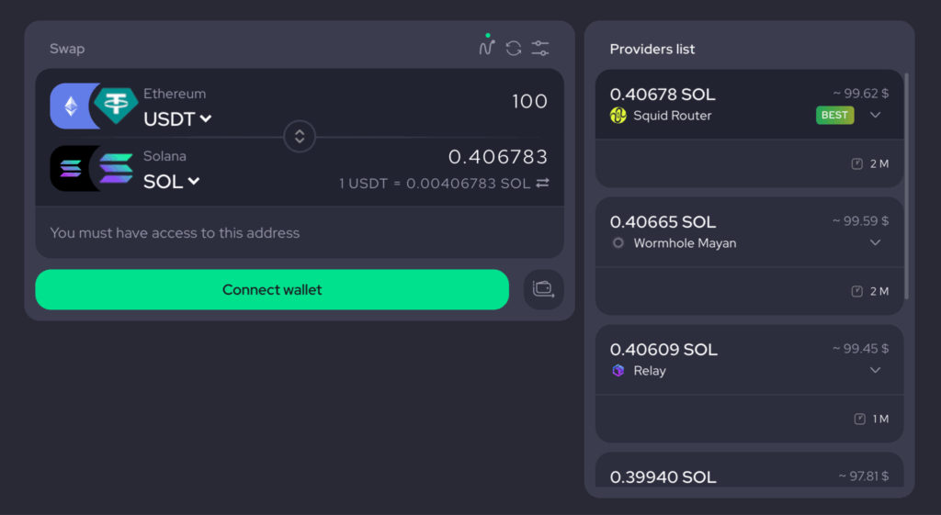
Task: Click the destination address input field
Action: pos(300,232)
